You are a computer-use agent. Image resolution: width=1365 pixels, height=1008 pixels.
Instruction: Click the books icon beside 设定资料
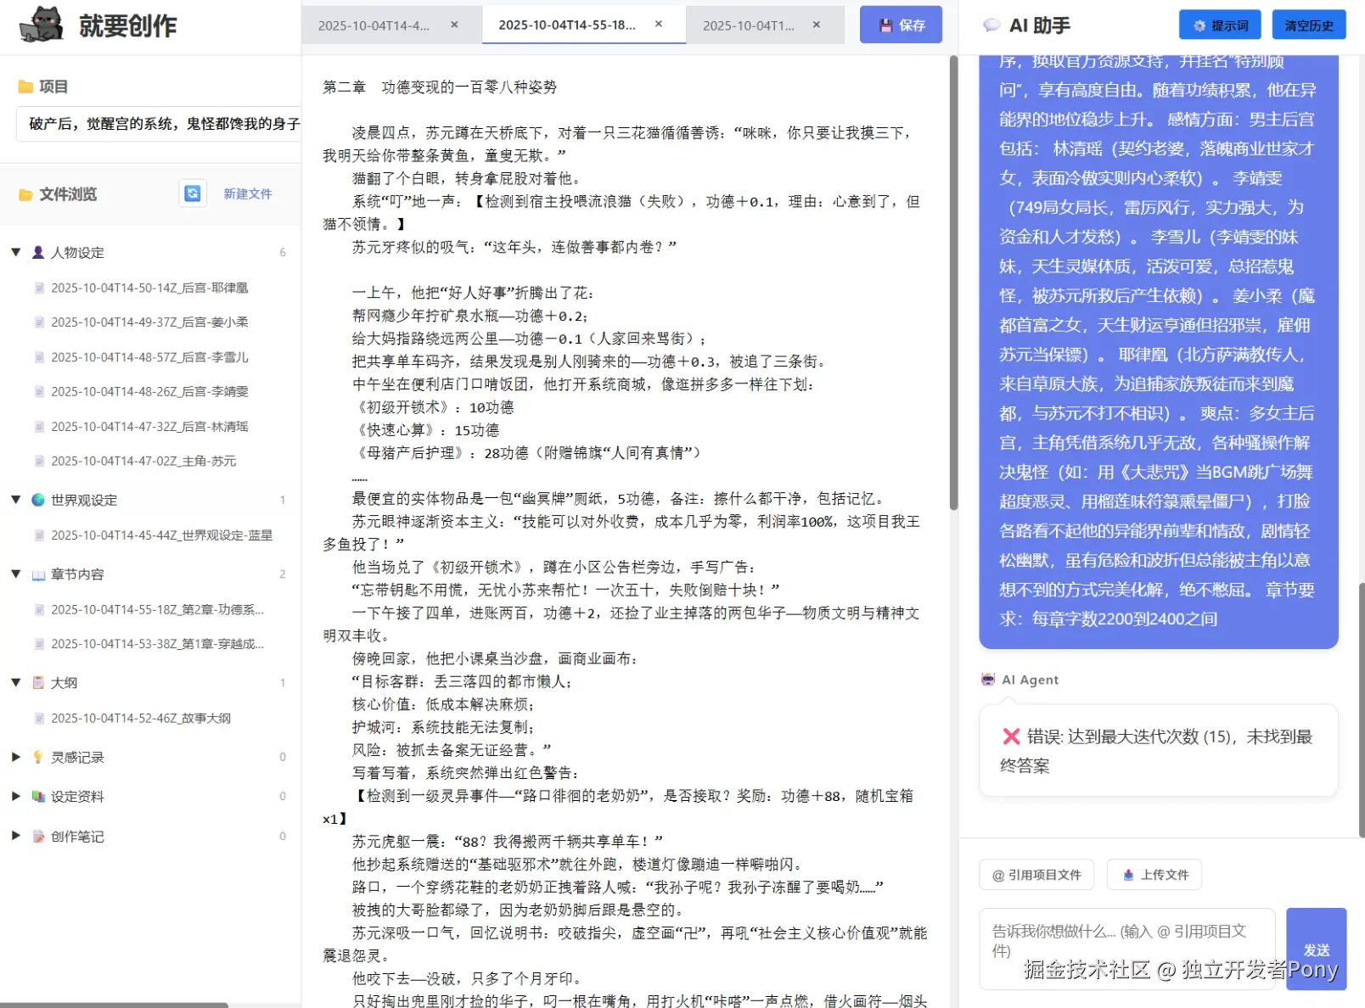pyautogui.click(x=37, y=796)
